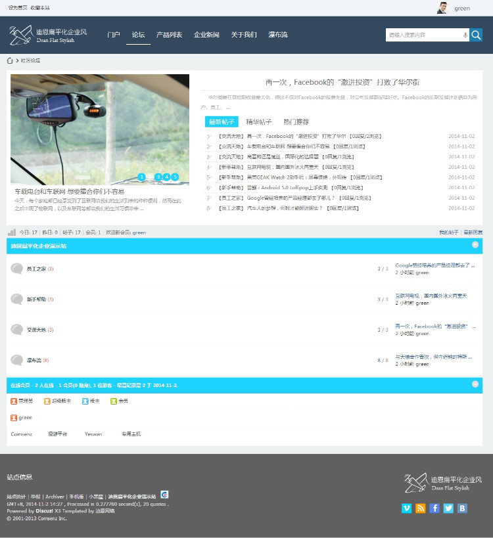Switch slideshow to slide 5
Screen dimensions: 493x538
pyautogui.click(x=175, y=177)
